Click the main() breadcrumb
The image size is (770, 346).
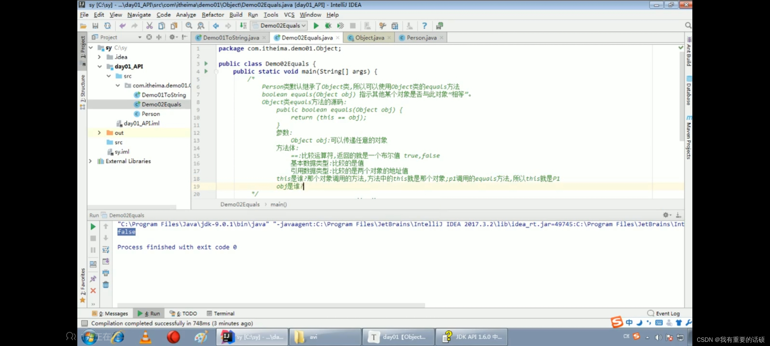tap(278, 204)
